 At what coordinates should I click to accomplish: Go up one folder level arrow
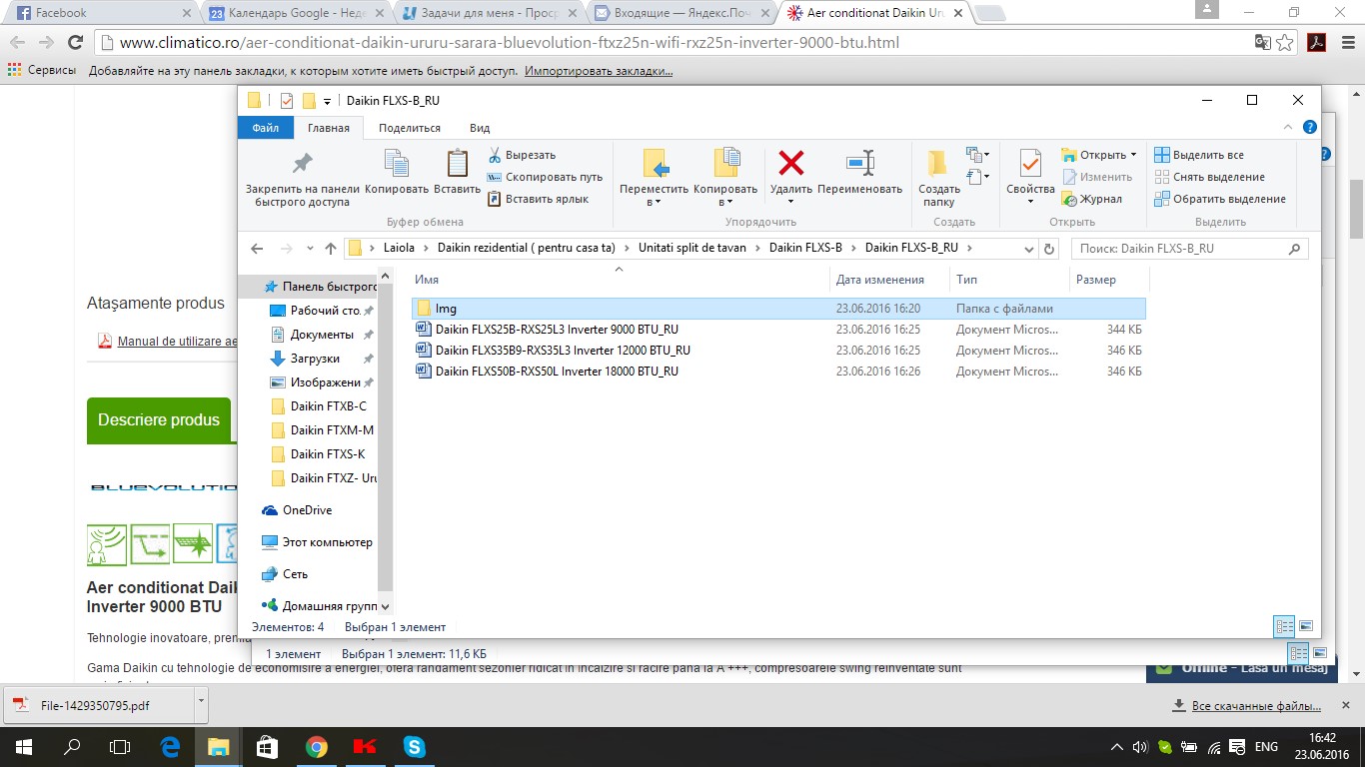tap(331, 249)
